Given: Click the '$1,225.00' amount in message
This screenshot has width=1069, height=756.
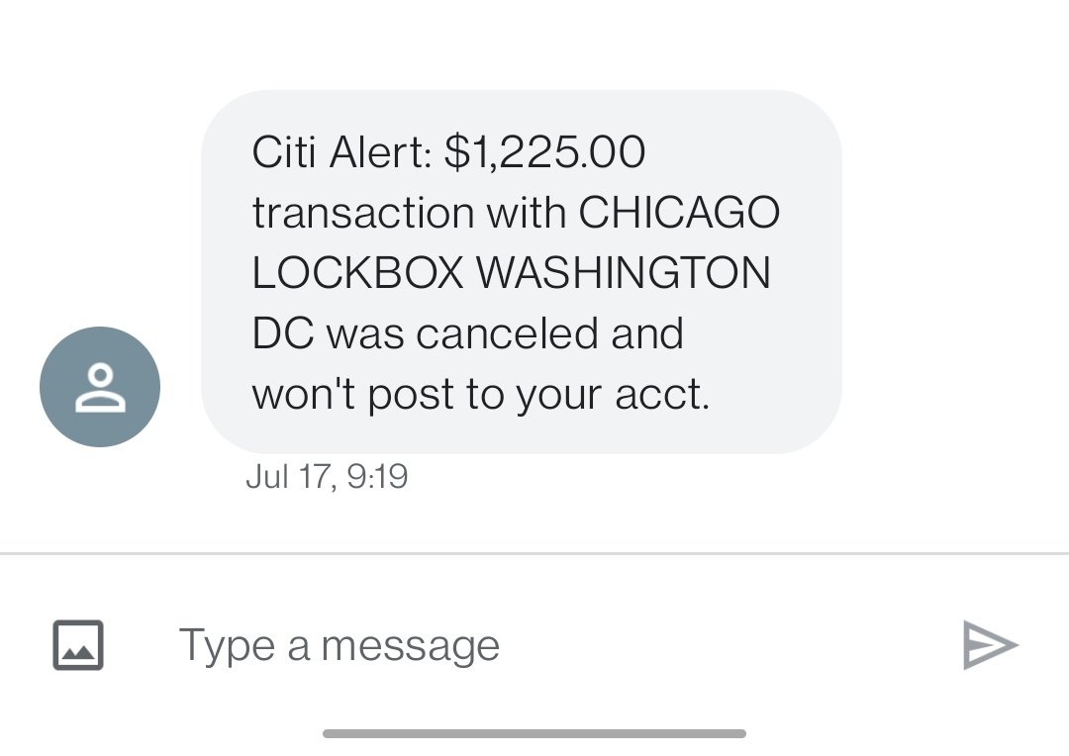Looking at the screenshot, I should pyautogui.click(x=544, y=151).
